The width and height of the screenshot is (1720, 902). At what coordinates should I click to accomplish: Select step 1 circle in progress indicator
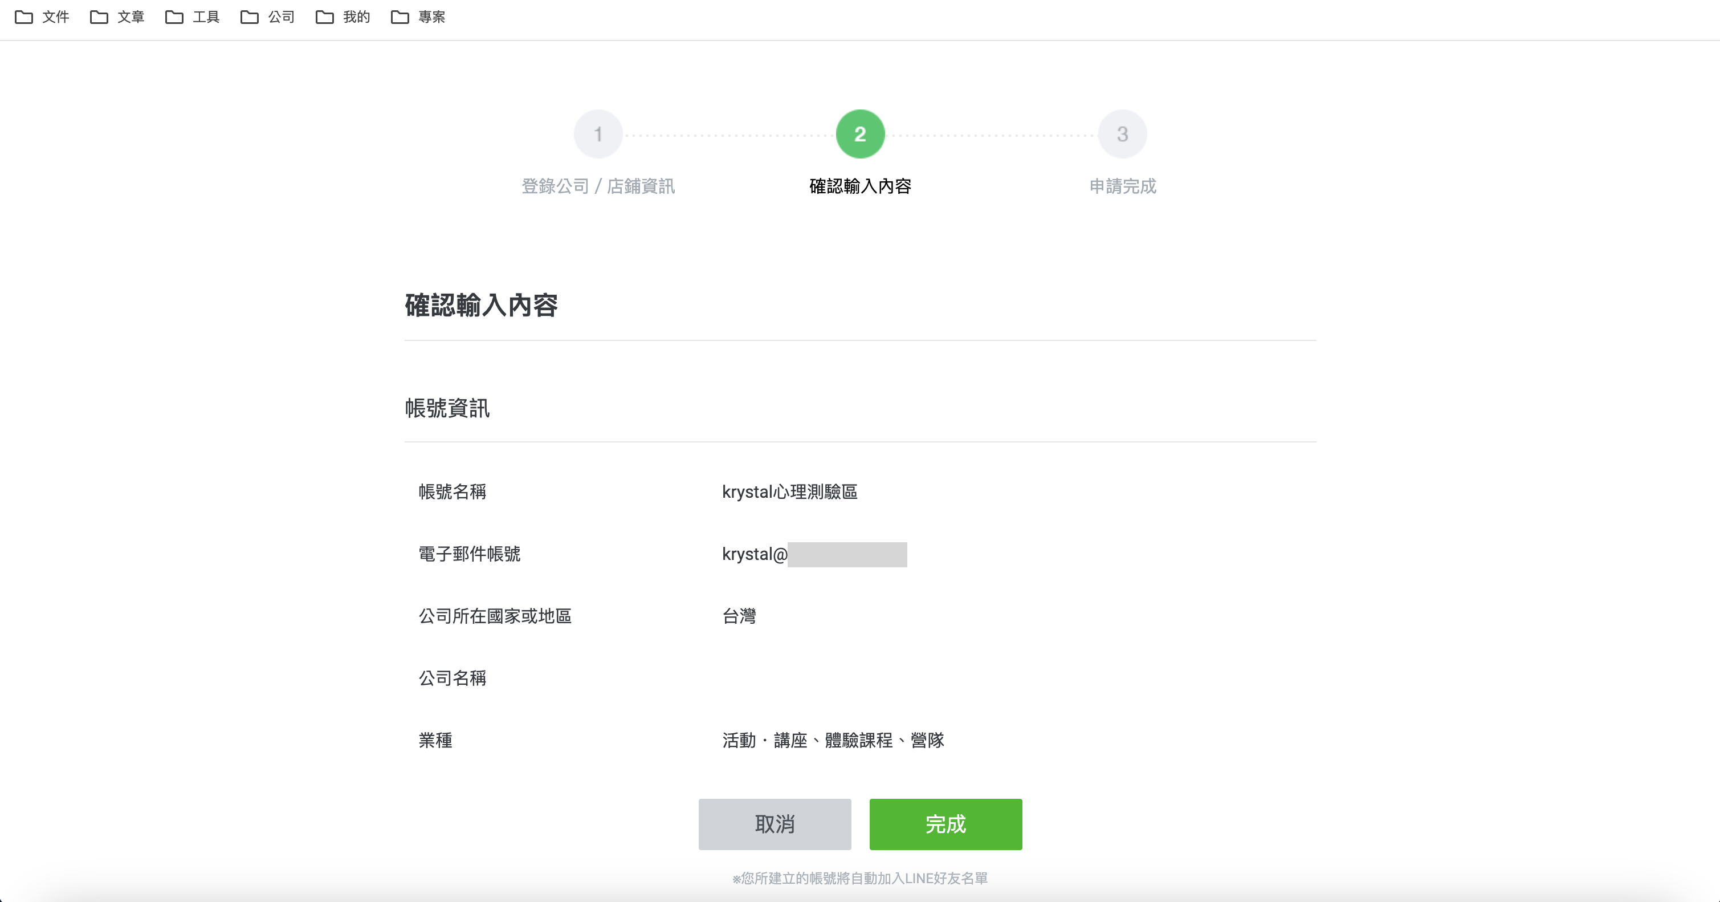click(x=598, y=135)
